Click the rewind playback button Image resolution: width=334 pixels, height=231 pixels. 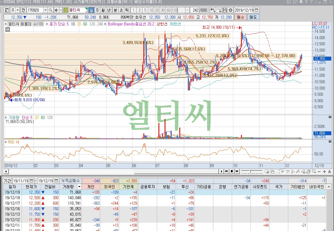click(227, 172)
